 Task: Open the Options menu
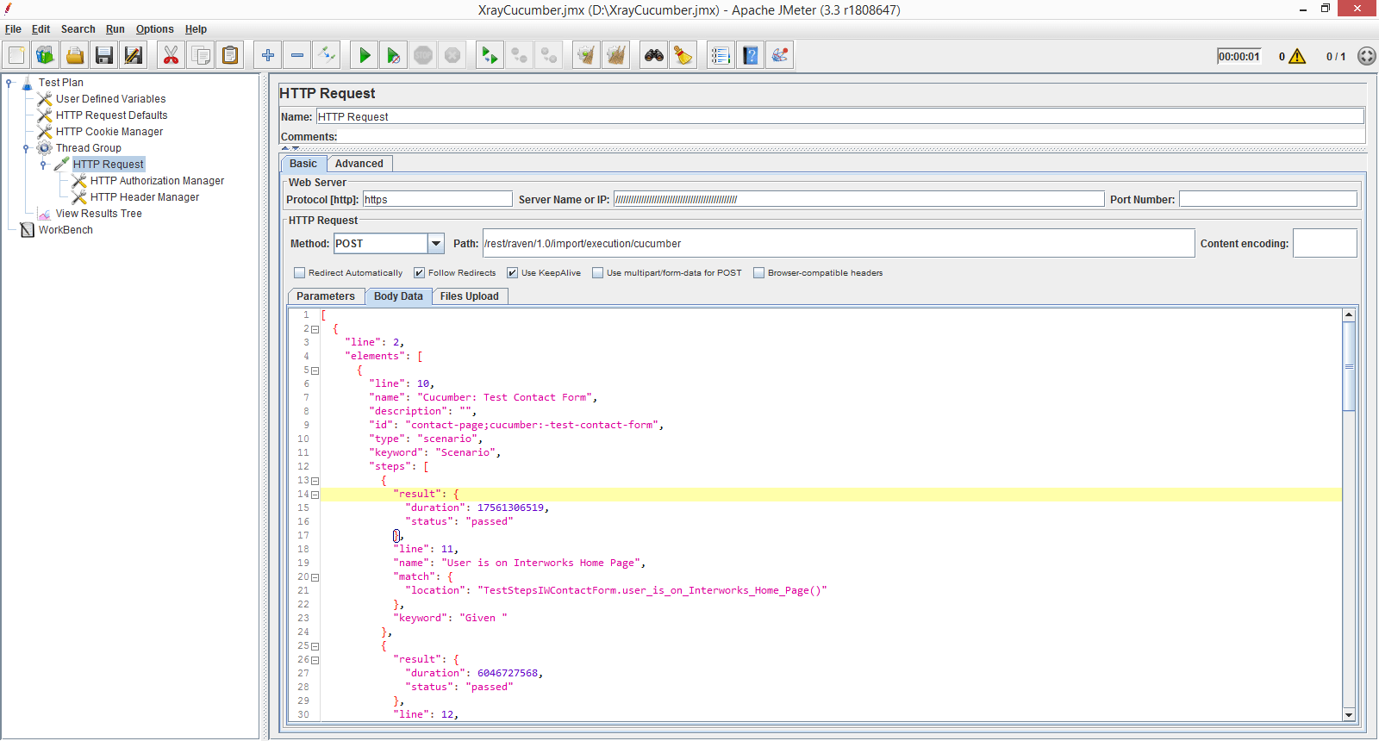point(155,29)
